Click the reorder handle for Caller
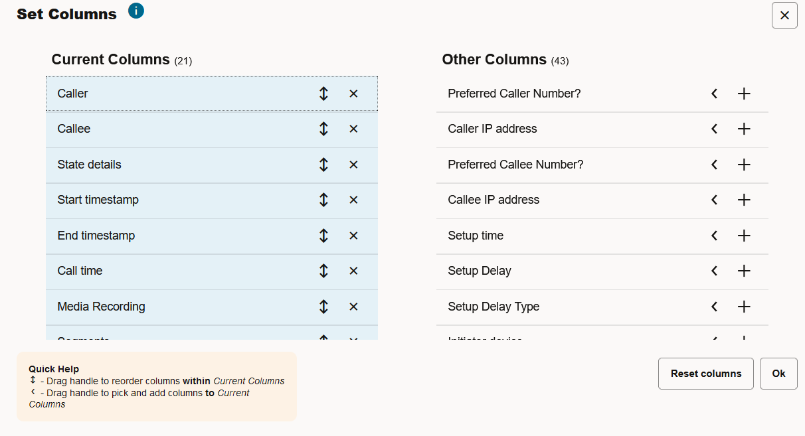Screen dimensions: 805x436 pos(323,94)
